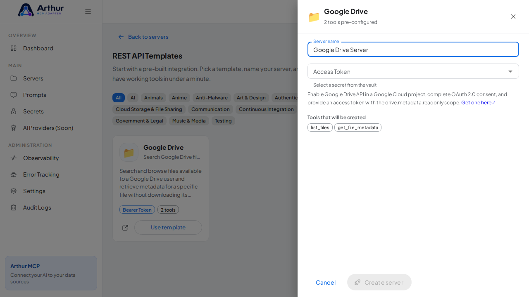529x297 pixels.
Task: Filter templates by Testing category
Action: (x=223, y=121)
